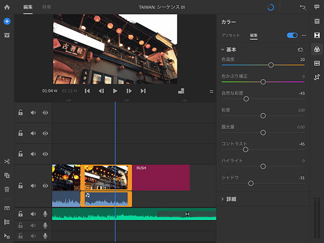This screenshot has height=243, width=324.
Task: Select the magenta RUSH title clip
Action: 161,178
